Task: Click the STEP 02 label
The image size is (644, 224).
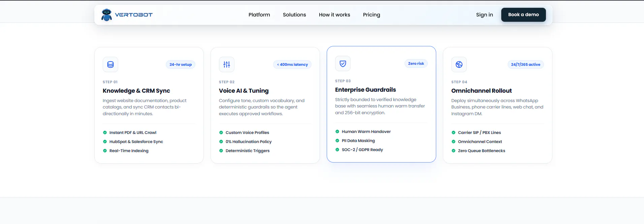Action: click(227, 82)
